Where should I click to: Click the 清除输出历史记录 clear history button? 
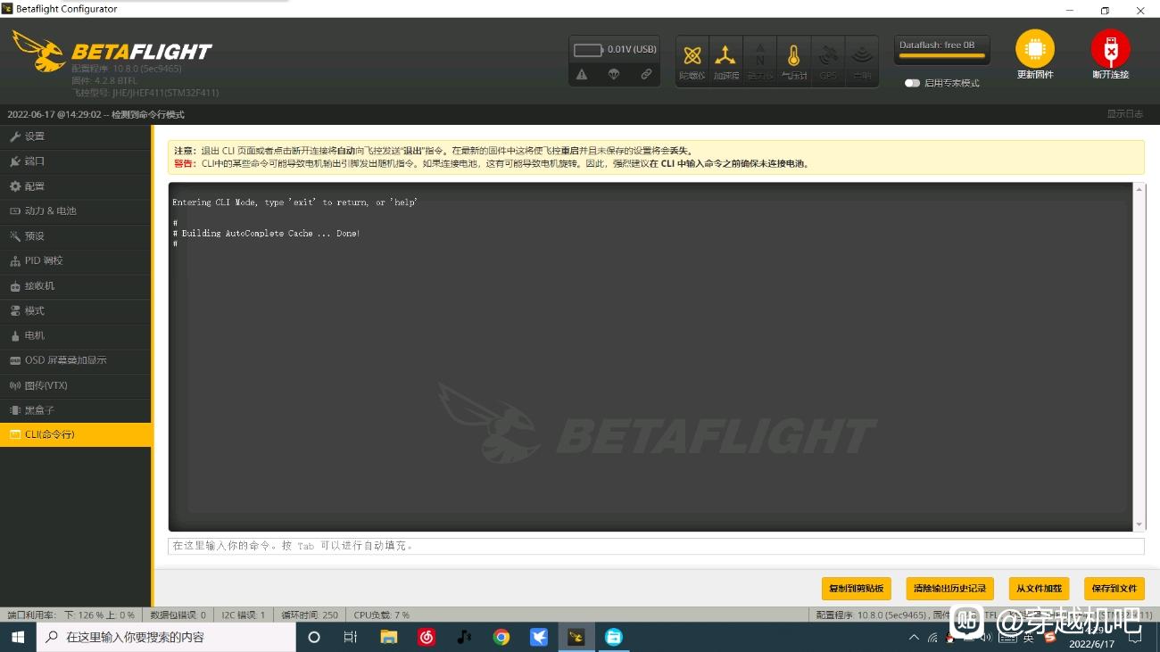(x=949, y=589)
